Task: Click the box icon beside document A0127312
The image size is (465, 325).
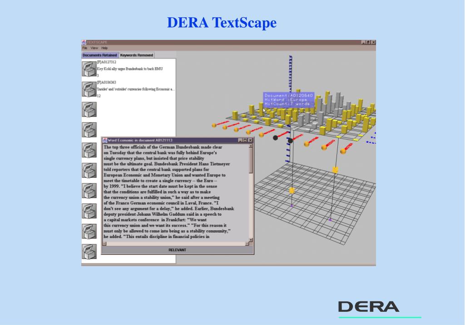Action: pyautogui.click(x=89, y=68)
